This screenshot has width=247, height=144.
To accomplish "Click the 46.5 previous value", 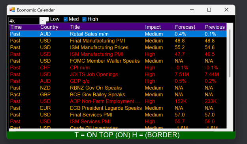I will (x=210, y=54).
